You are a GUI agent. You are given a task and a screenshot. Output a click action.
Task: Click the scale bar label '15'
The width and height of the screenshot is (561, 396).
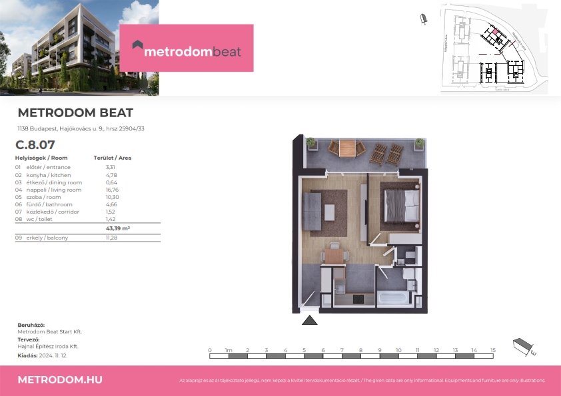(x=493, y=350)
